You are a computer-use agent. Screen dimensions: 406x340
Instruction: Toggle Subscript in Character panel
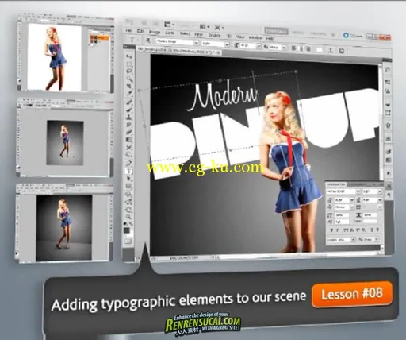point(364,230)
